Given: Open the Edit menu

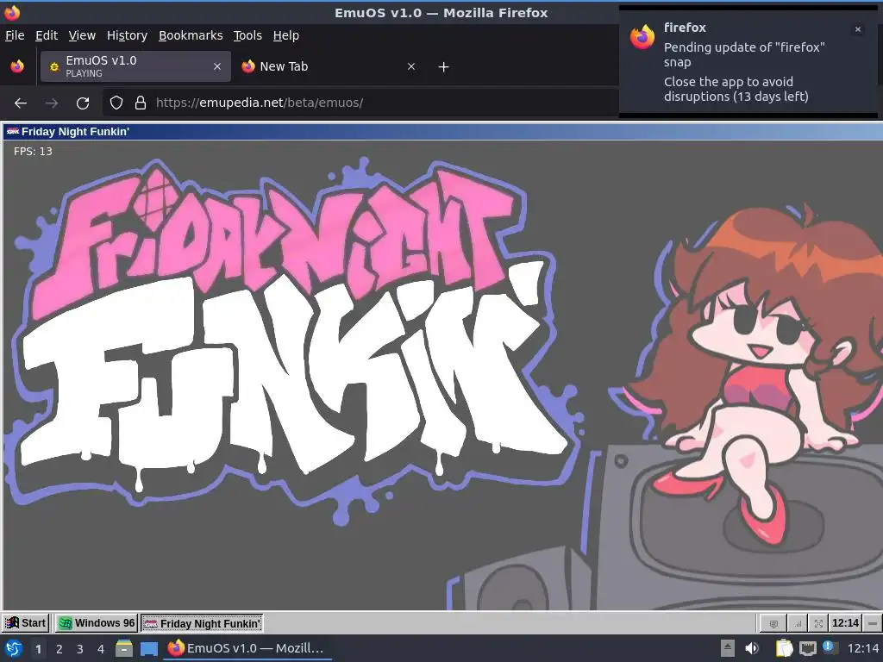Looking at the screenshot, I should point(47,35).
